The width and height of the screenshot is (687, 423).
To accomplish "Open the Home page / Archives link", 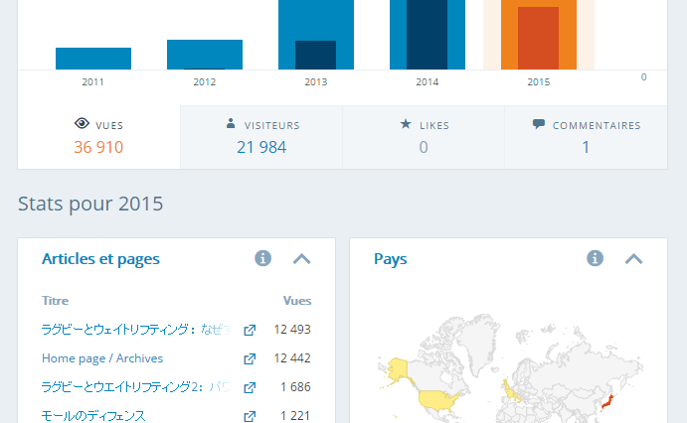I will 102,358.
